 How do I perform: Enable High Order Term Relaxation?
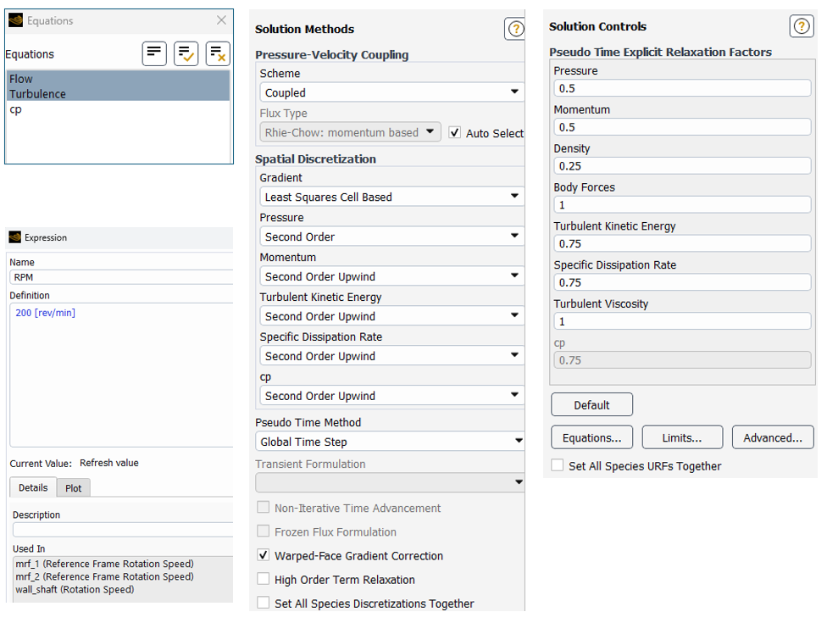[263, 580]
